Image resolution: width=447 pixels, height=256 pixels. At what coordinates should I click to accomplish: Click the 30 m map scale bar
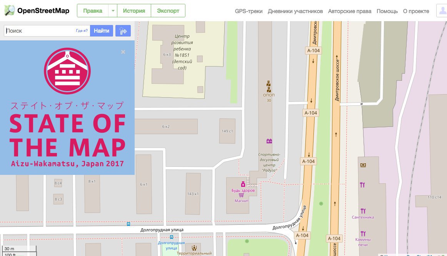click(19, 249)
